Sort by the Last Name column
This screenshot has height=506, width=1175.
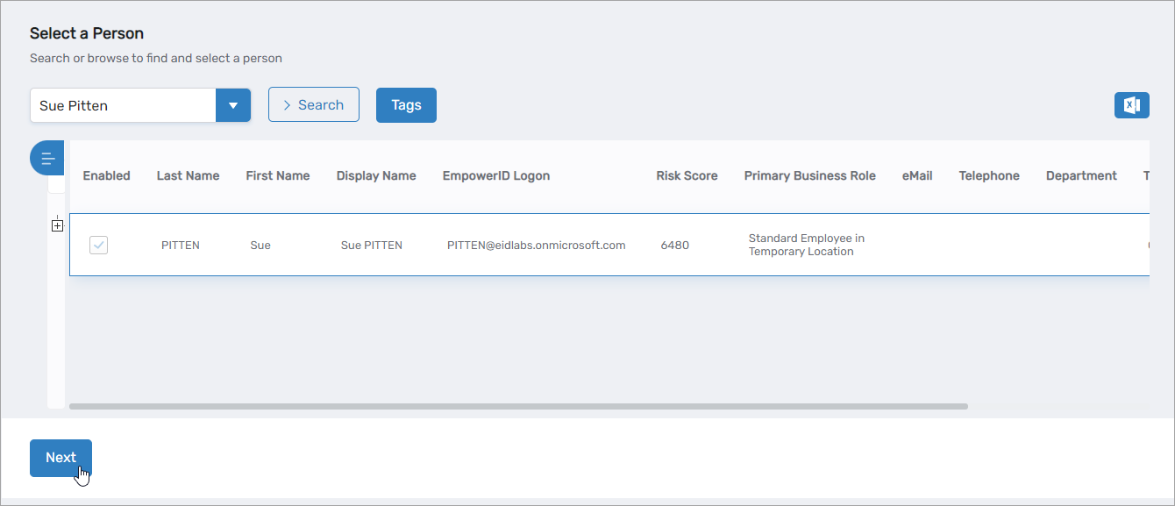pyautogui.click(x=188, y=175)
